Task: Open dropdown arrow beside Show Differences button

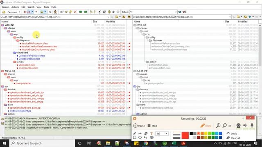Action: [32, 12]
